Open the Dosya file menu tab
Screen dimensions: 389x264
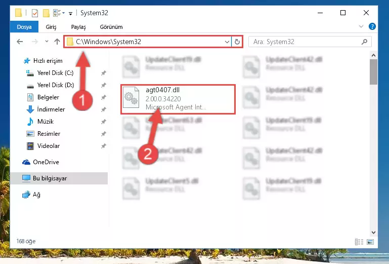pyautogui.click(x=24, y=27)
